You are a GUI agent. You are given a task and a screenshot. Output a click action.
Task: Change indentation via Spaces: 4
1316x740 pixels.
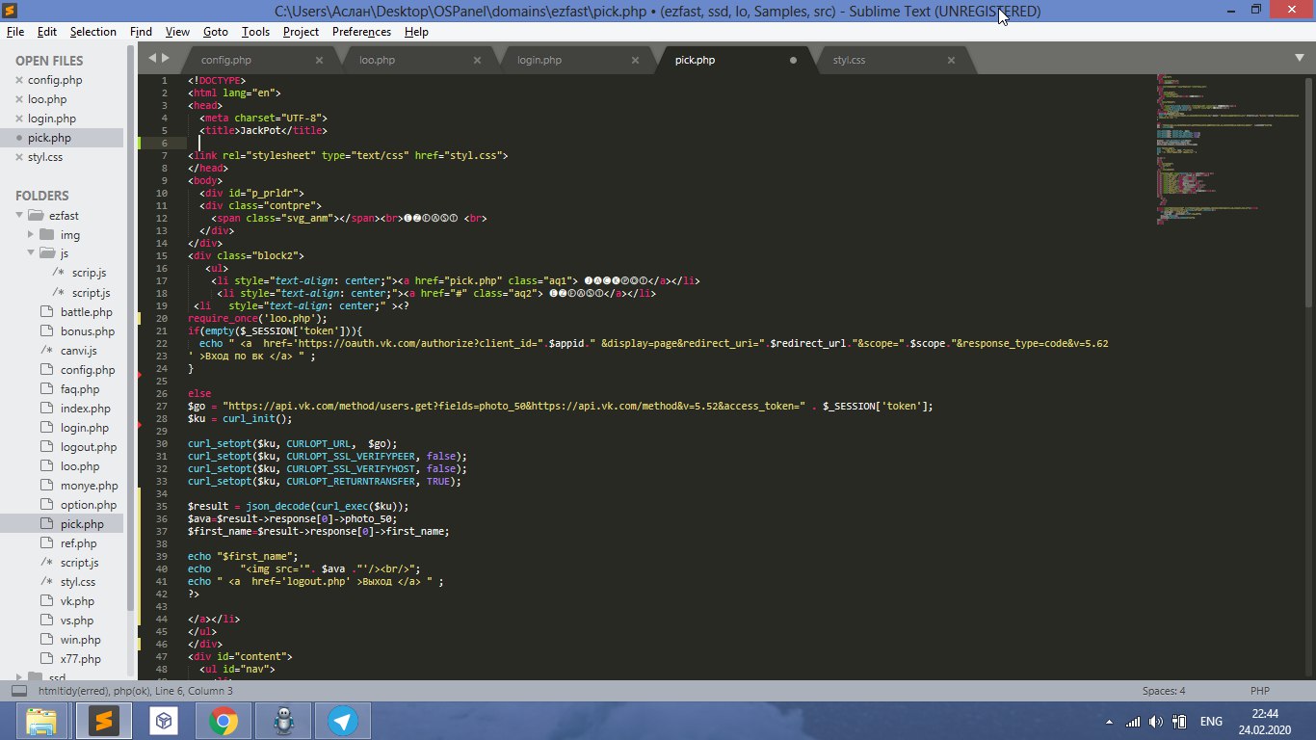coord(1163,691)
